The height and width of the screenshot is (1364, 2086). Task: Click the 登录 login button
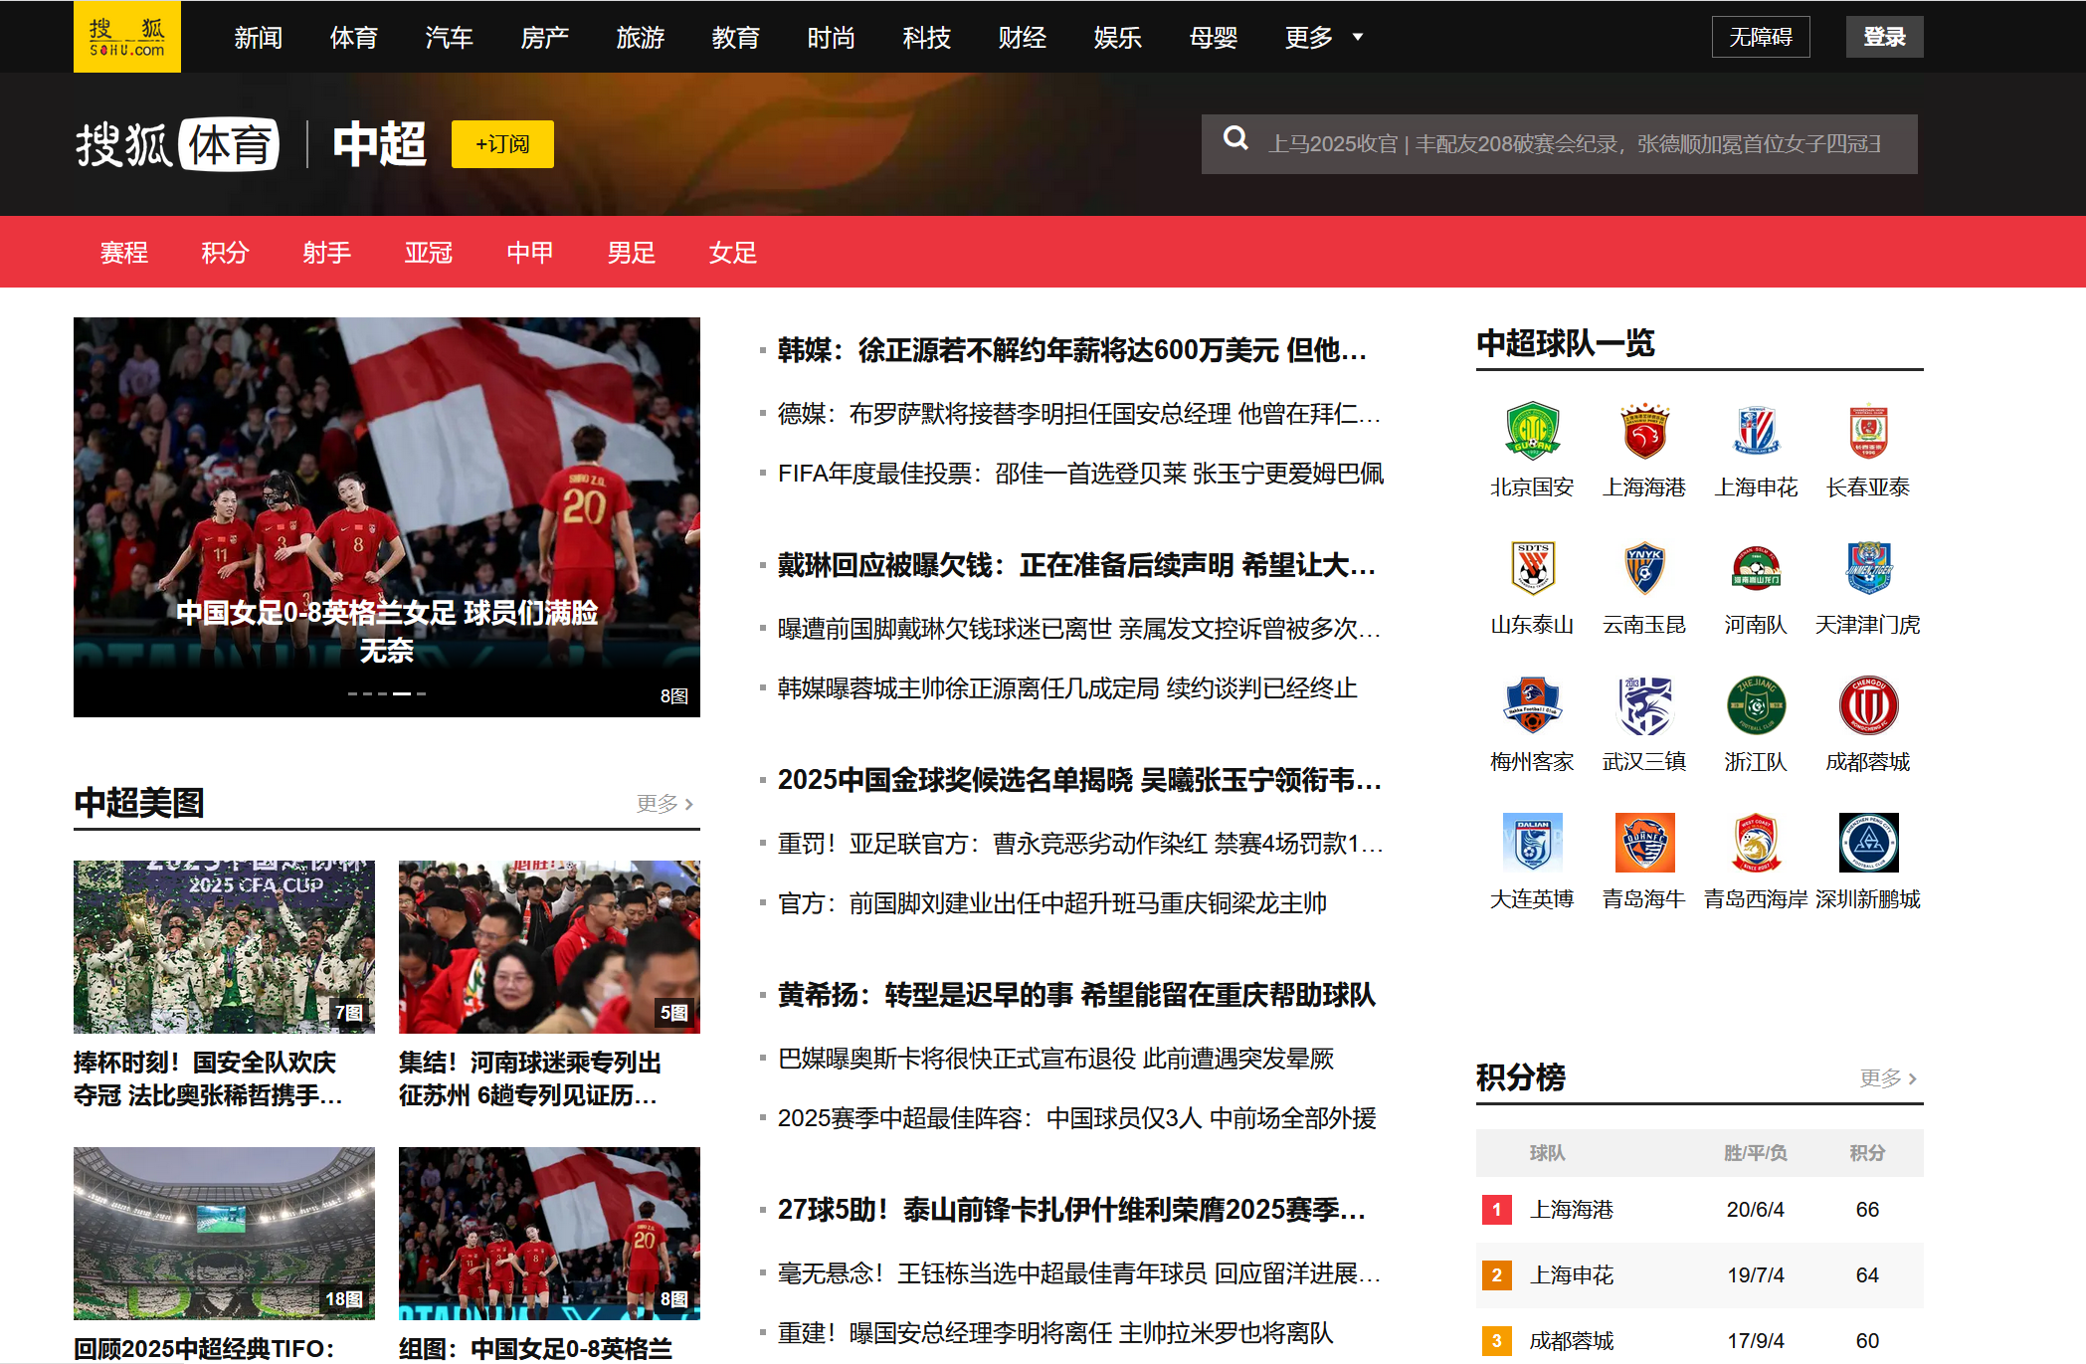click(1883, 37)
